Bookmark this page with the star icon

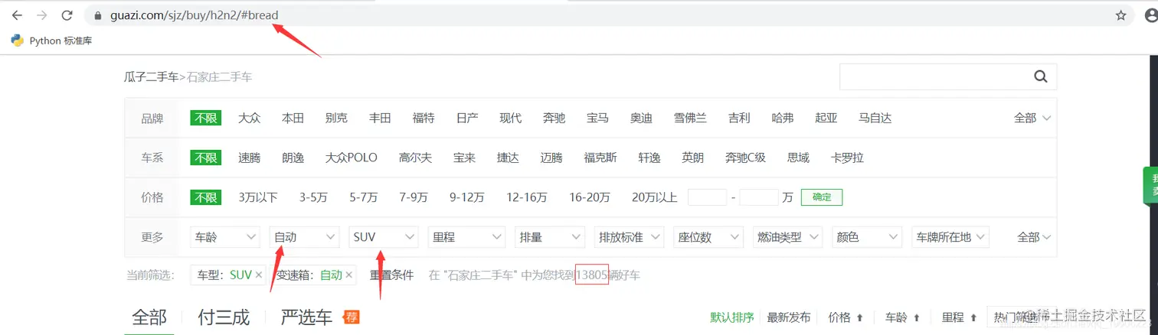[x=1120, y=15]
